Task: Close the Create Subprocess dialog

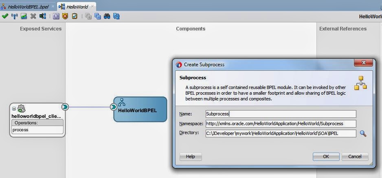Action: [364, 63]
